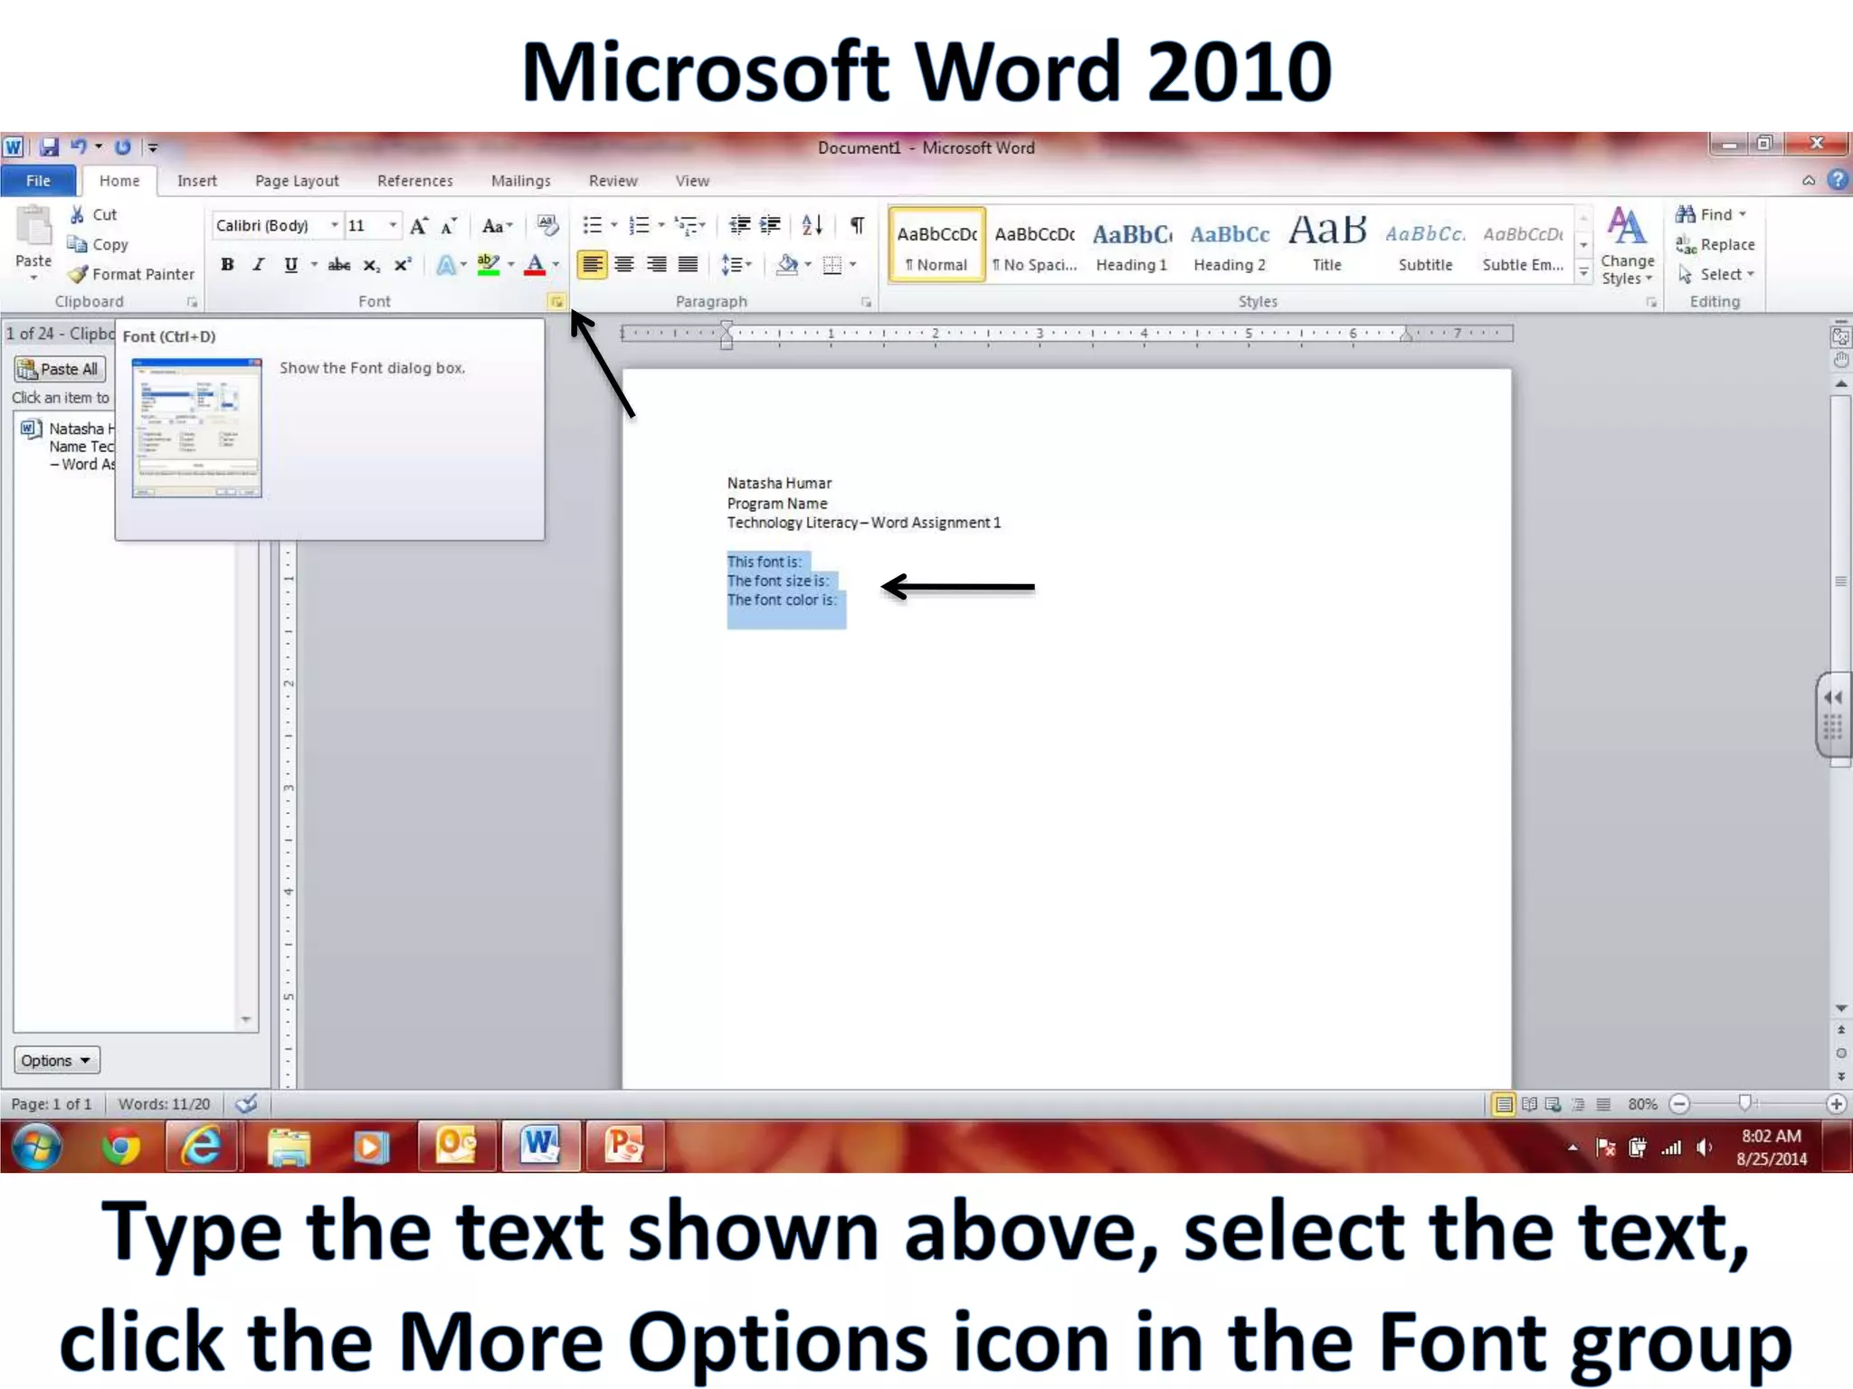Select Align Text Right
Screen dimensions: 1853x1389
click(x=657, y=265)
